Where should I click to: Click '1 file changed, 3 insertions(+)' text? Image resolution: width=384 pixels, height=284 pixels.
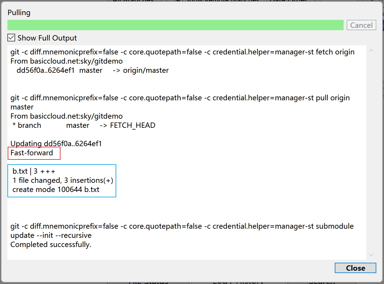click(x=63, y=180)
